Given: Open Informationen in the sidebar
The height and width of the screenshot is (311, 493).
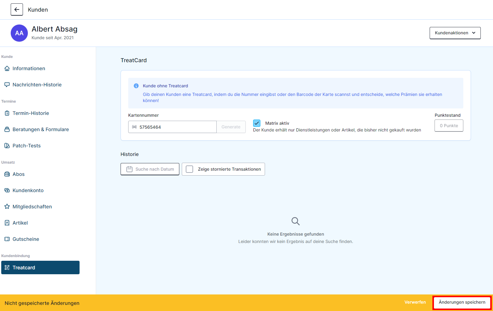Looking at the screenshot, I should point(40,68).
